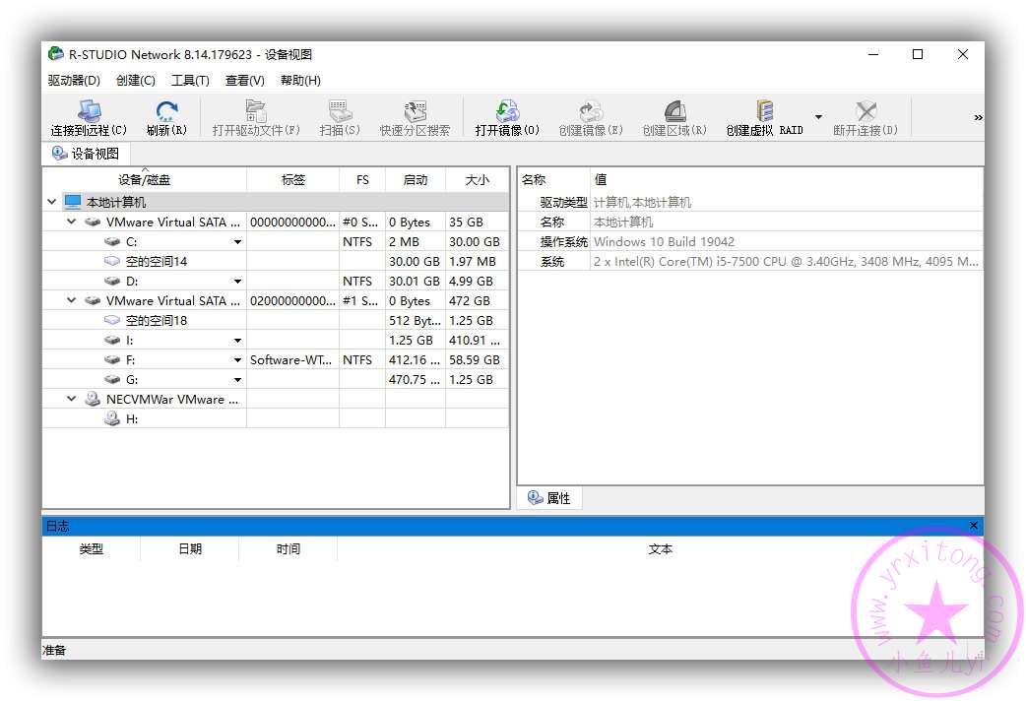Sort by the Device/Disk (设备/磁盘) column header
This screenshot has height=701, width=1026.
coord(145,179)
